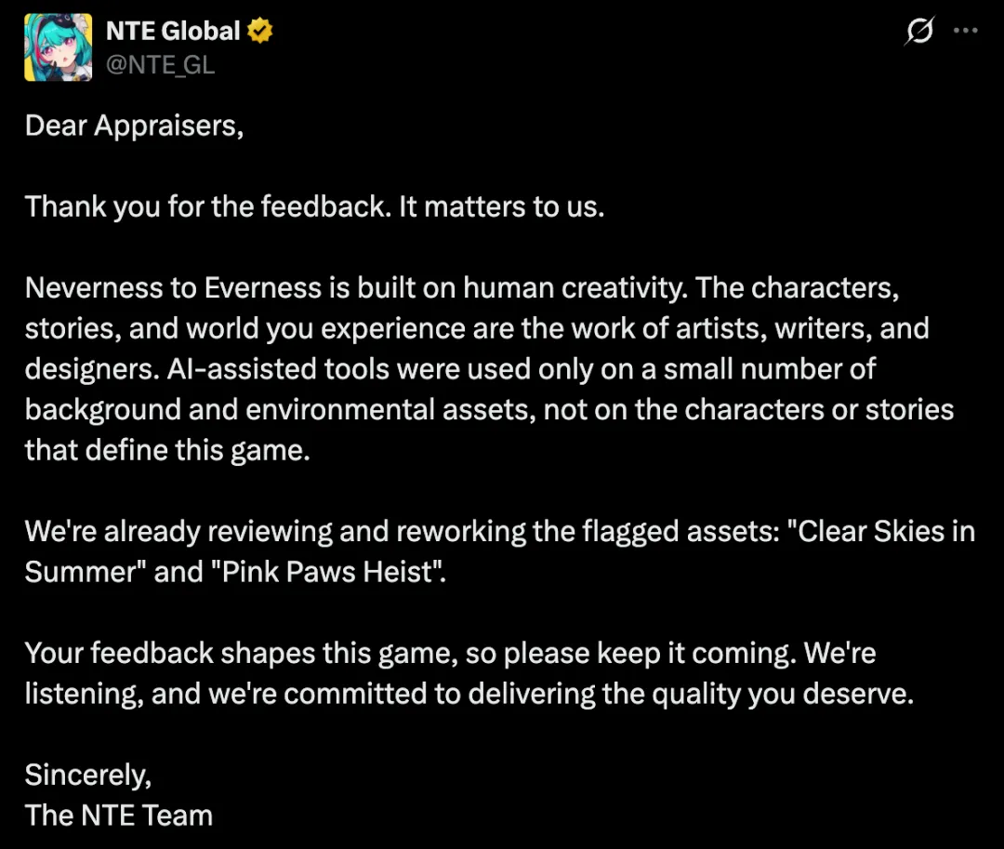This screenshot has width=1004, height=849.
Task: Click the words 'Neverness to Everness'
Action: (173, 288)
